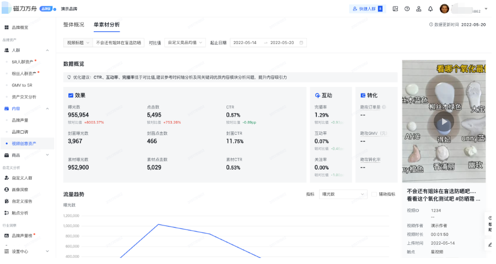
Task: Open the account dropdown arrow
Action: 486,9
